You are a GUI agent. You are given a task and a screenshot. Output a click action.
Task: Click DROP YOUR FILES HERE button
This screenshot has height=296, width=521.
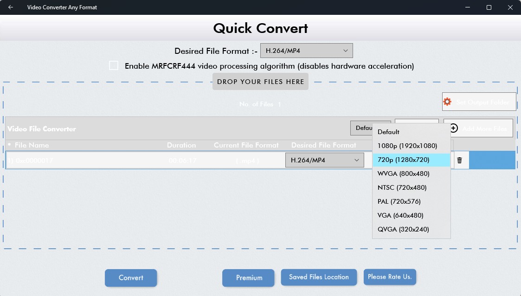[x=261, y=82]
